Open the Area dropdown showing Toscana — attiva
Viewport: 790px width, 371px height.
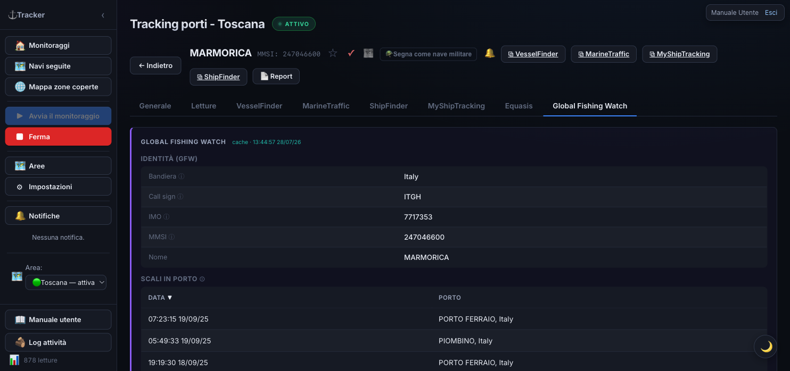[x=66, y=283]
